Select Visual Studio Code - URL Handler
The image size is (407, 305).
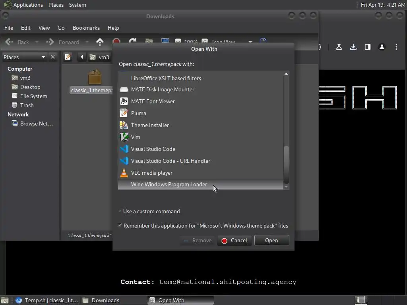tap(201, 161)
